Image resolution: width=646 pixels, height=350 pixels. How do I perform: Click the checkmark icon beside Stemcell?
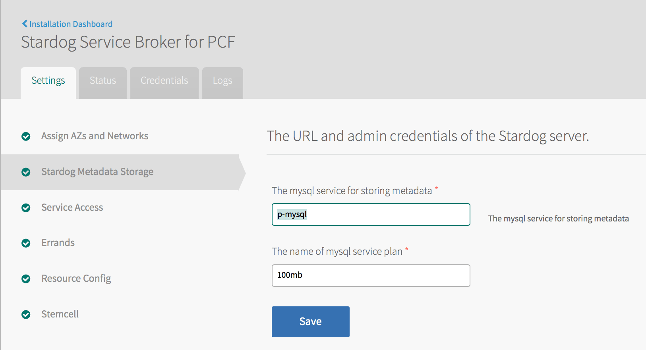point(26,314)
